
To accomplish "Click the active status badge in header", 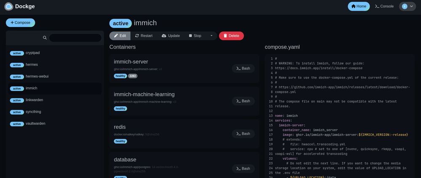I will (x=121, y=23).
